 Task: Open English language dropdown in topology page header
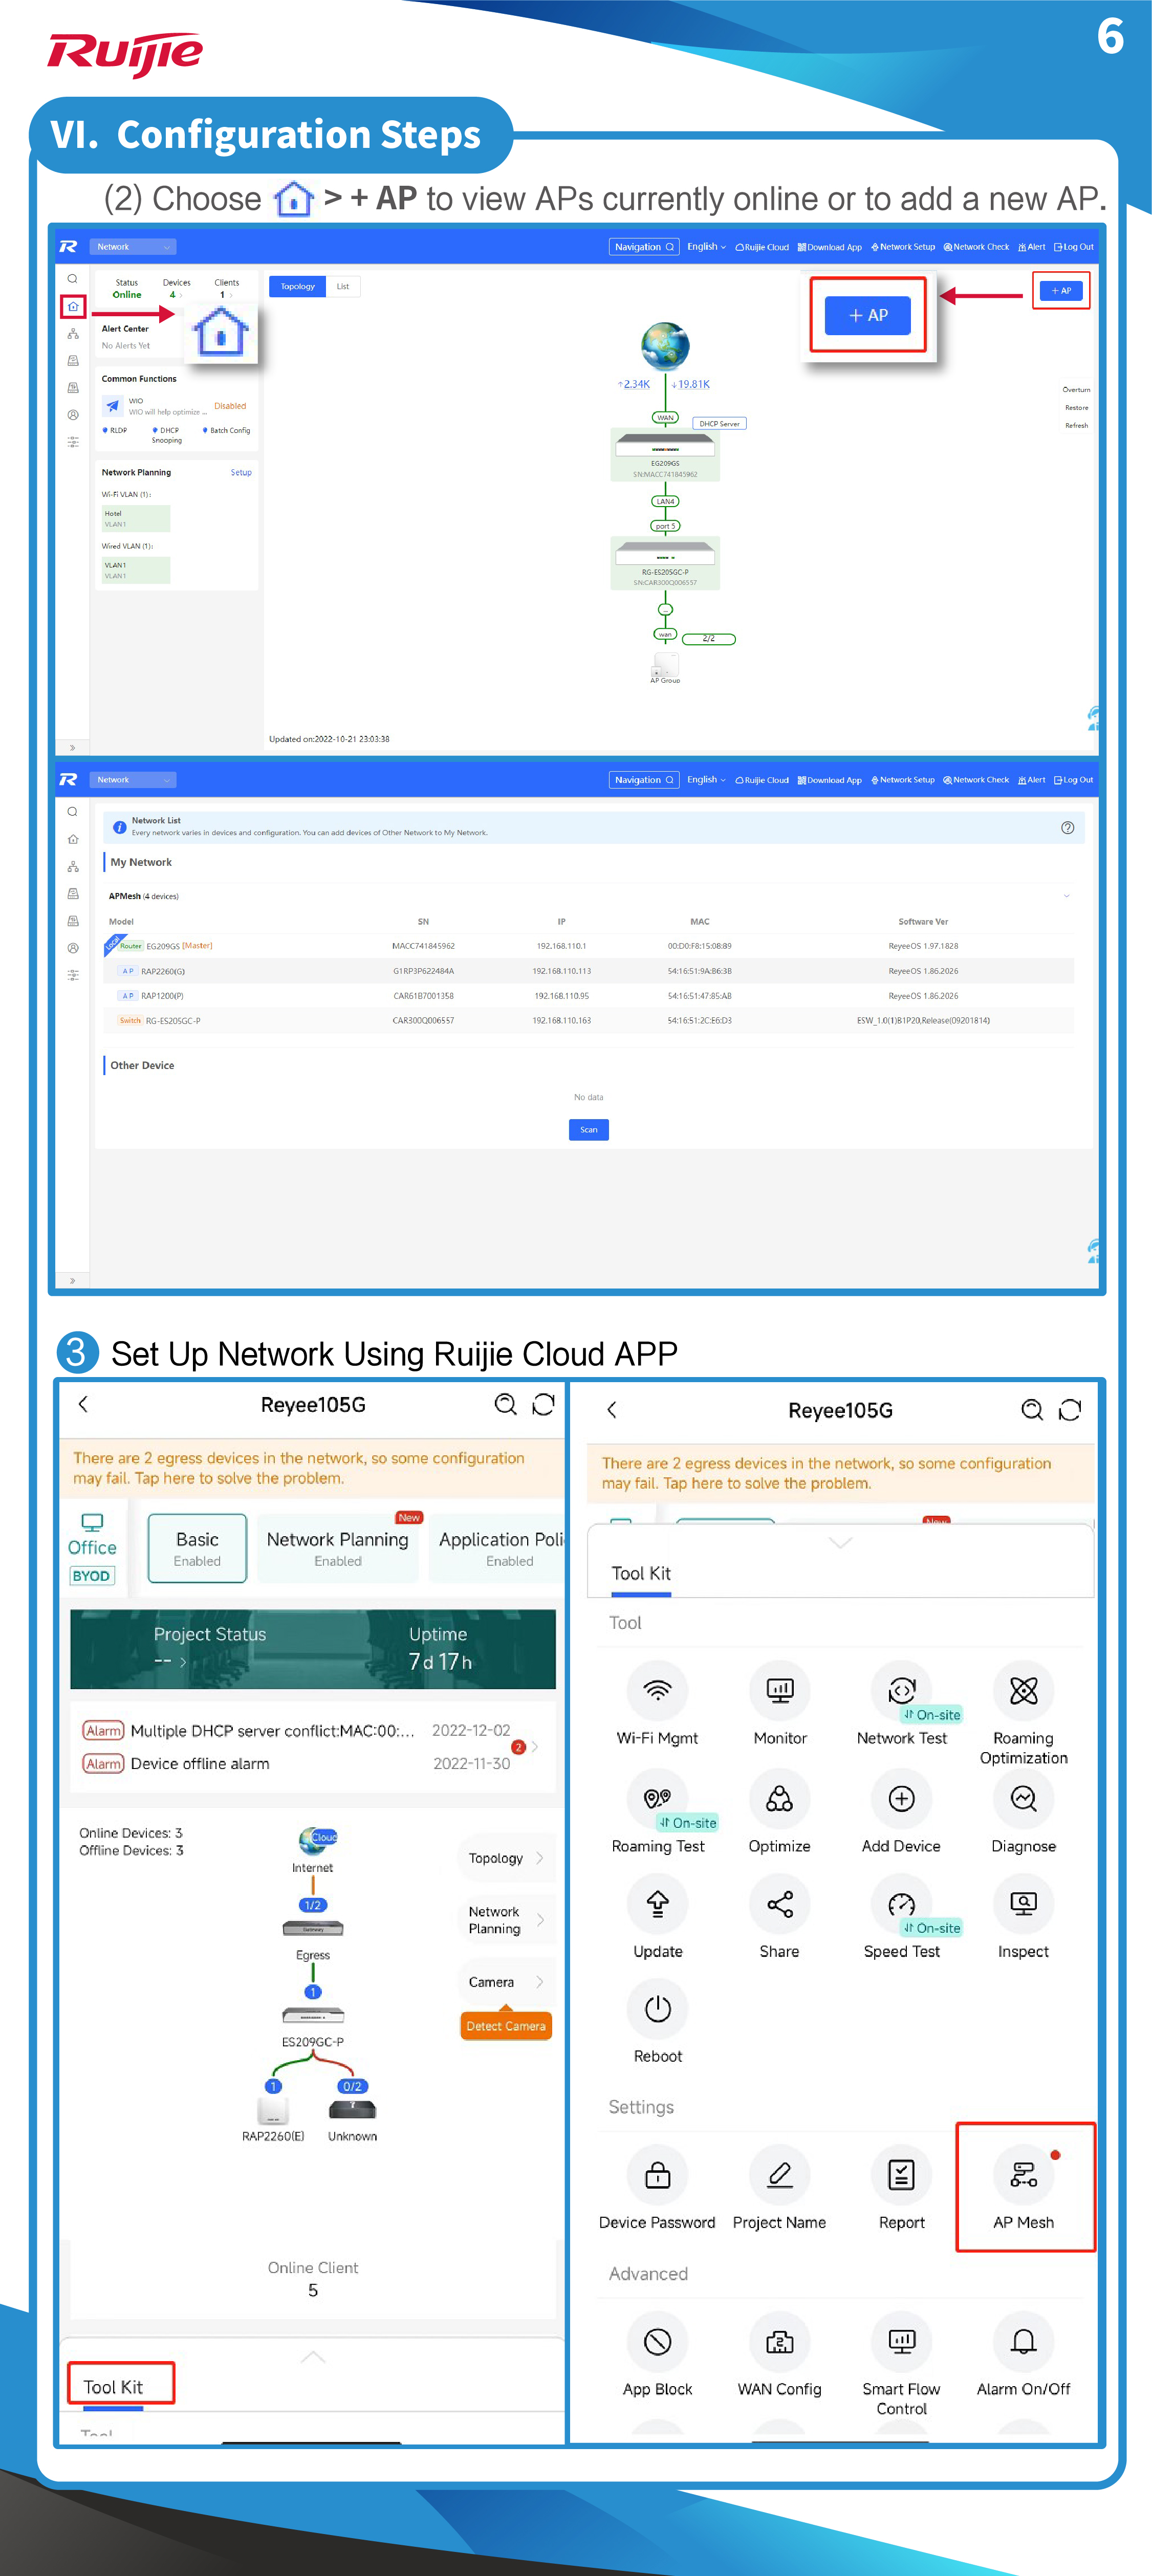click(706, 247)
